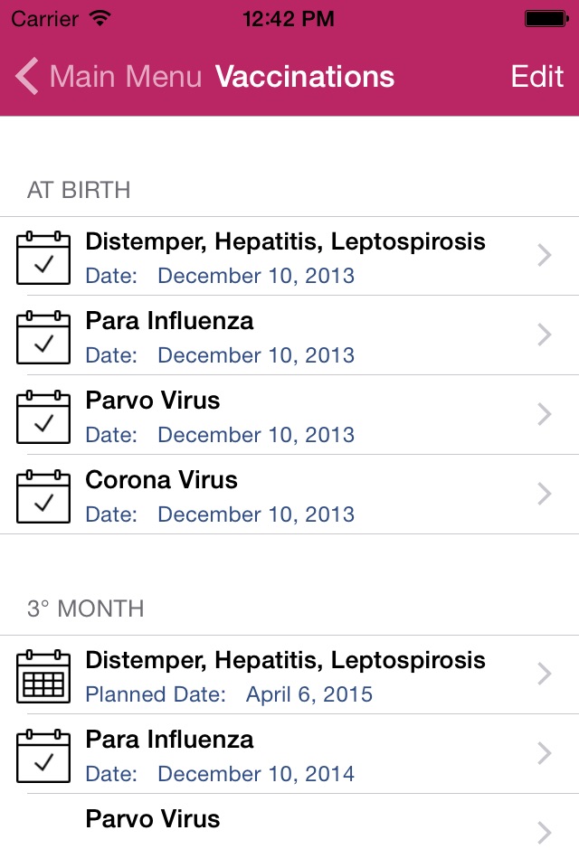This screenshot has height=868, width=579.
Task: Tap checked calendar icon for birth Para Influenza
Action: (43, 337)
